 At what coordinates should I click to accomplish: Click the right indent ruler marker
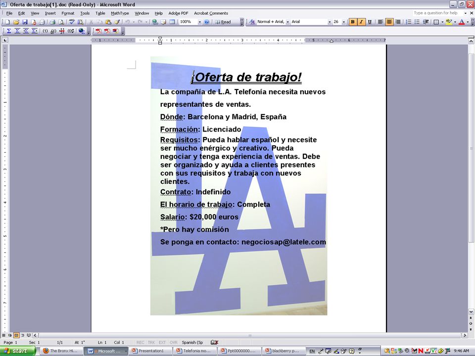click(332, 41)
